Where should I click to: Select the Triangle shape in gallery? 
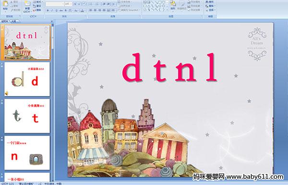point(149,6)
